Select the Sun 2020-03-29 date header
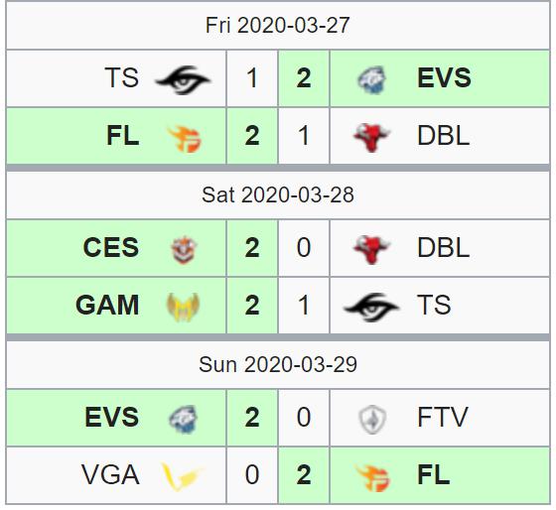The height and width of the screenshot is (510, 556). 278,365
